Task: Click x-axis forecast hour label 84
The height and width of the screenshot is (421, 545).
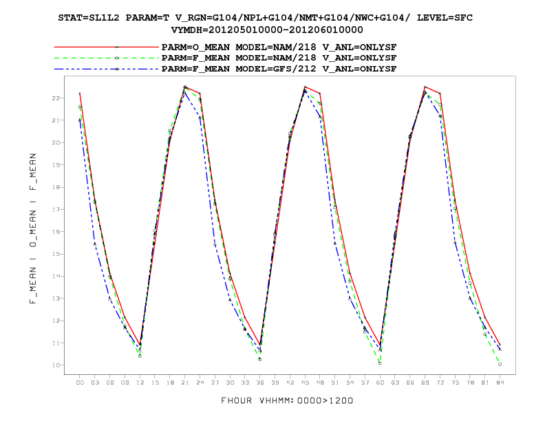Action: [500, 382]
